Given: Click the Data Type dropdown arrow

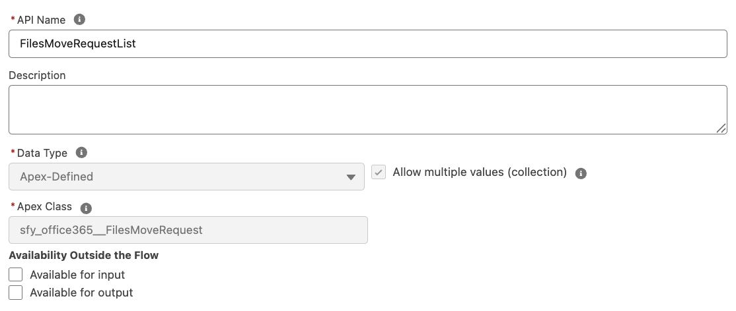Looking at the screenshot, I should point(351,177).
